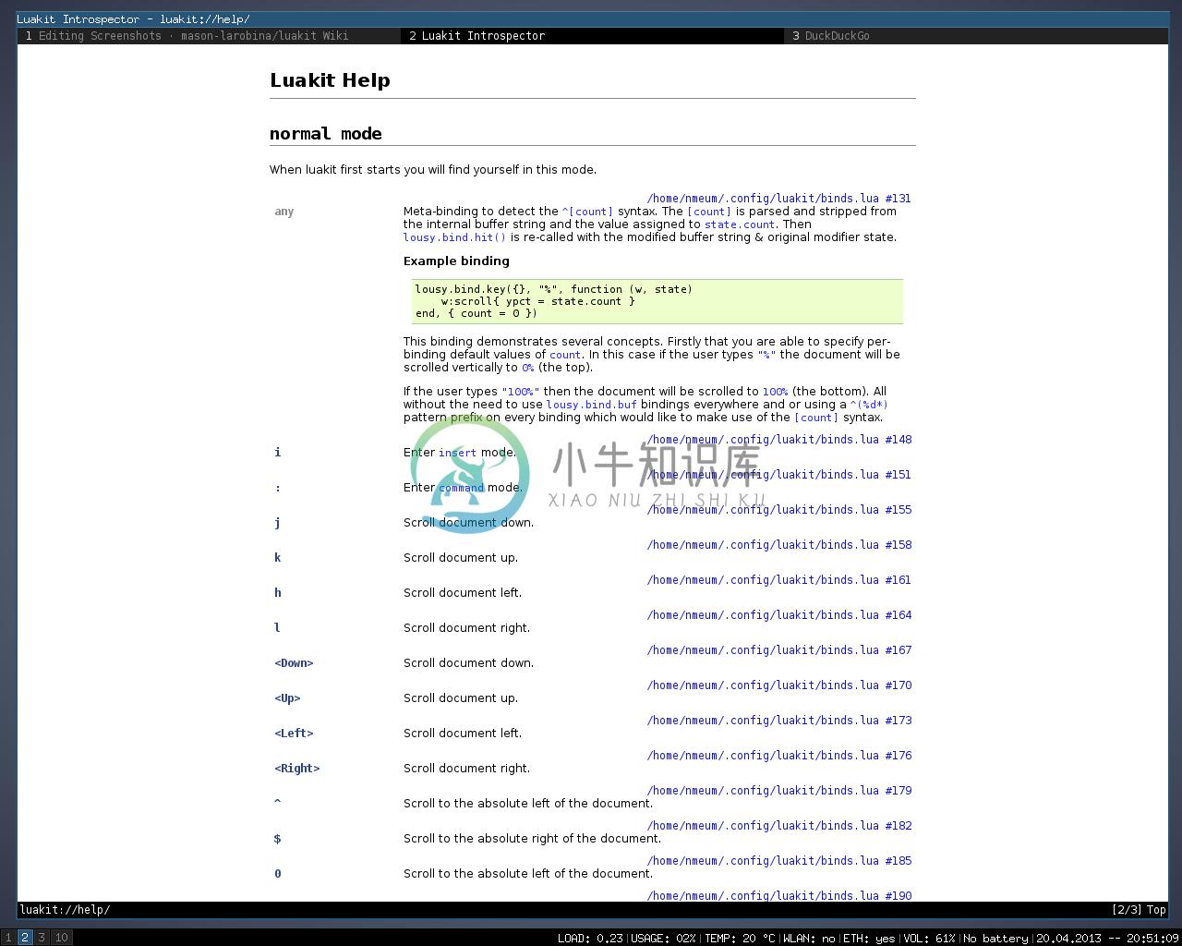Click the '^' key binding entry
The height and width of the screenshot is (946, 1182).
pyautogui.click(x=277, y=804)
